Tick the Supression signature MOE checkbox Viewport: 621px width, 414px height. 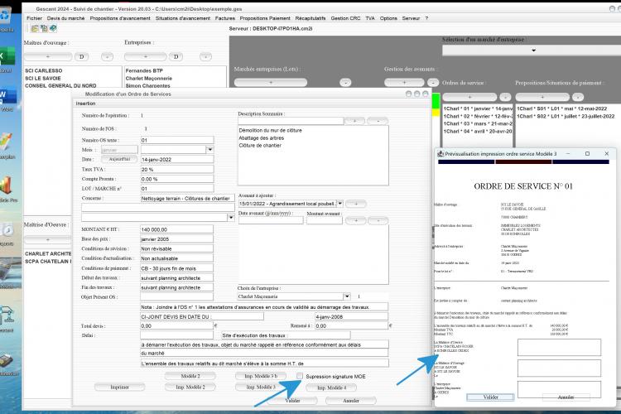pos(300,376)
